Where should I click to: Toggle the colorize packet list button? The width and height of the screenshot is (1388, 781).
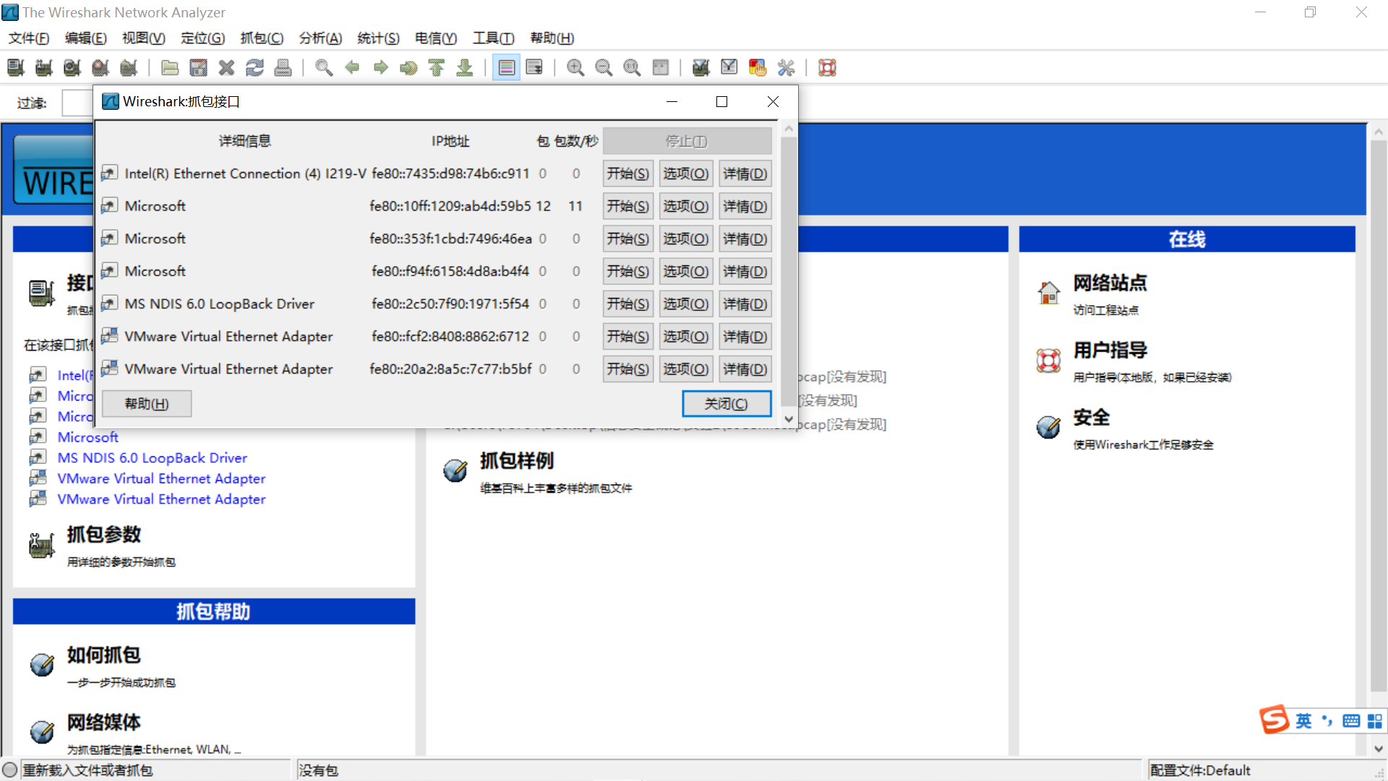pyautogui.click(x=506, y=68)
